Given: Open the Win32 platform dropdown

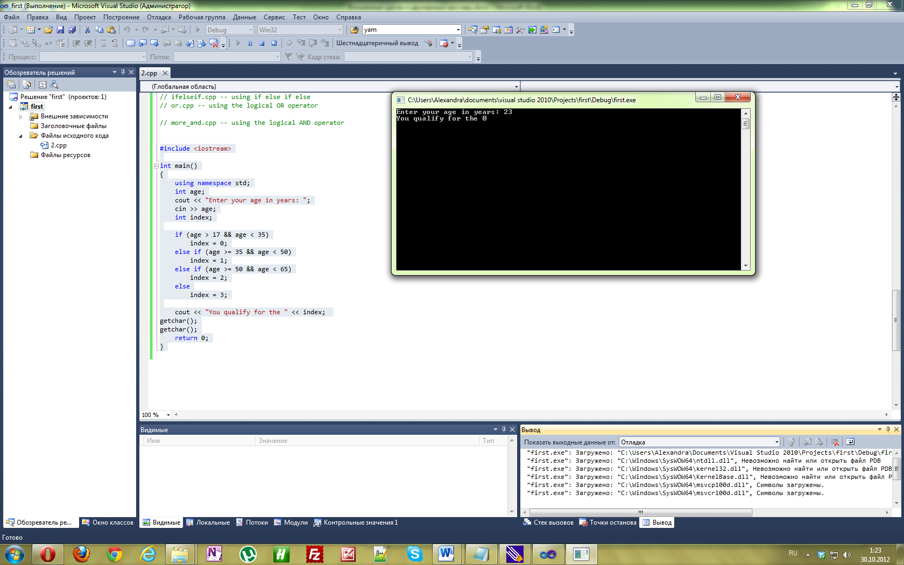Looking at the screenshot, I should [x=340, y=30].
